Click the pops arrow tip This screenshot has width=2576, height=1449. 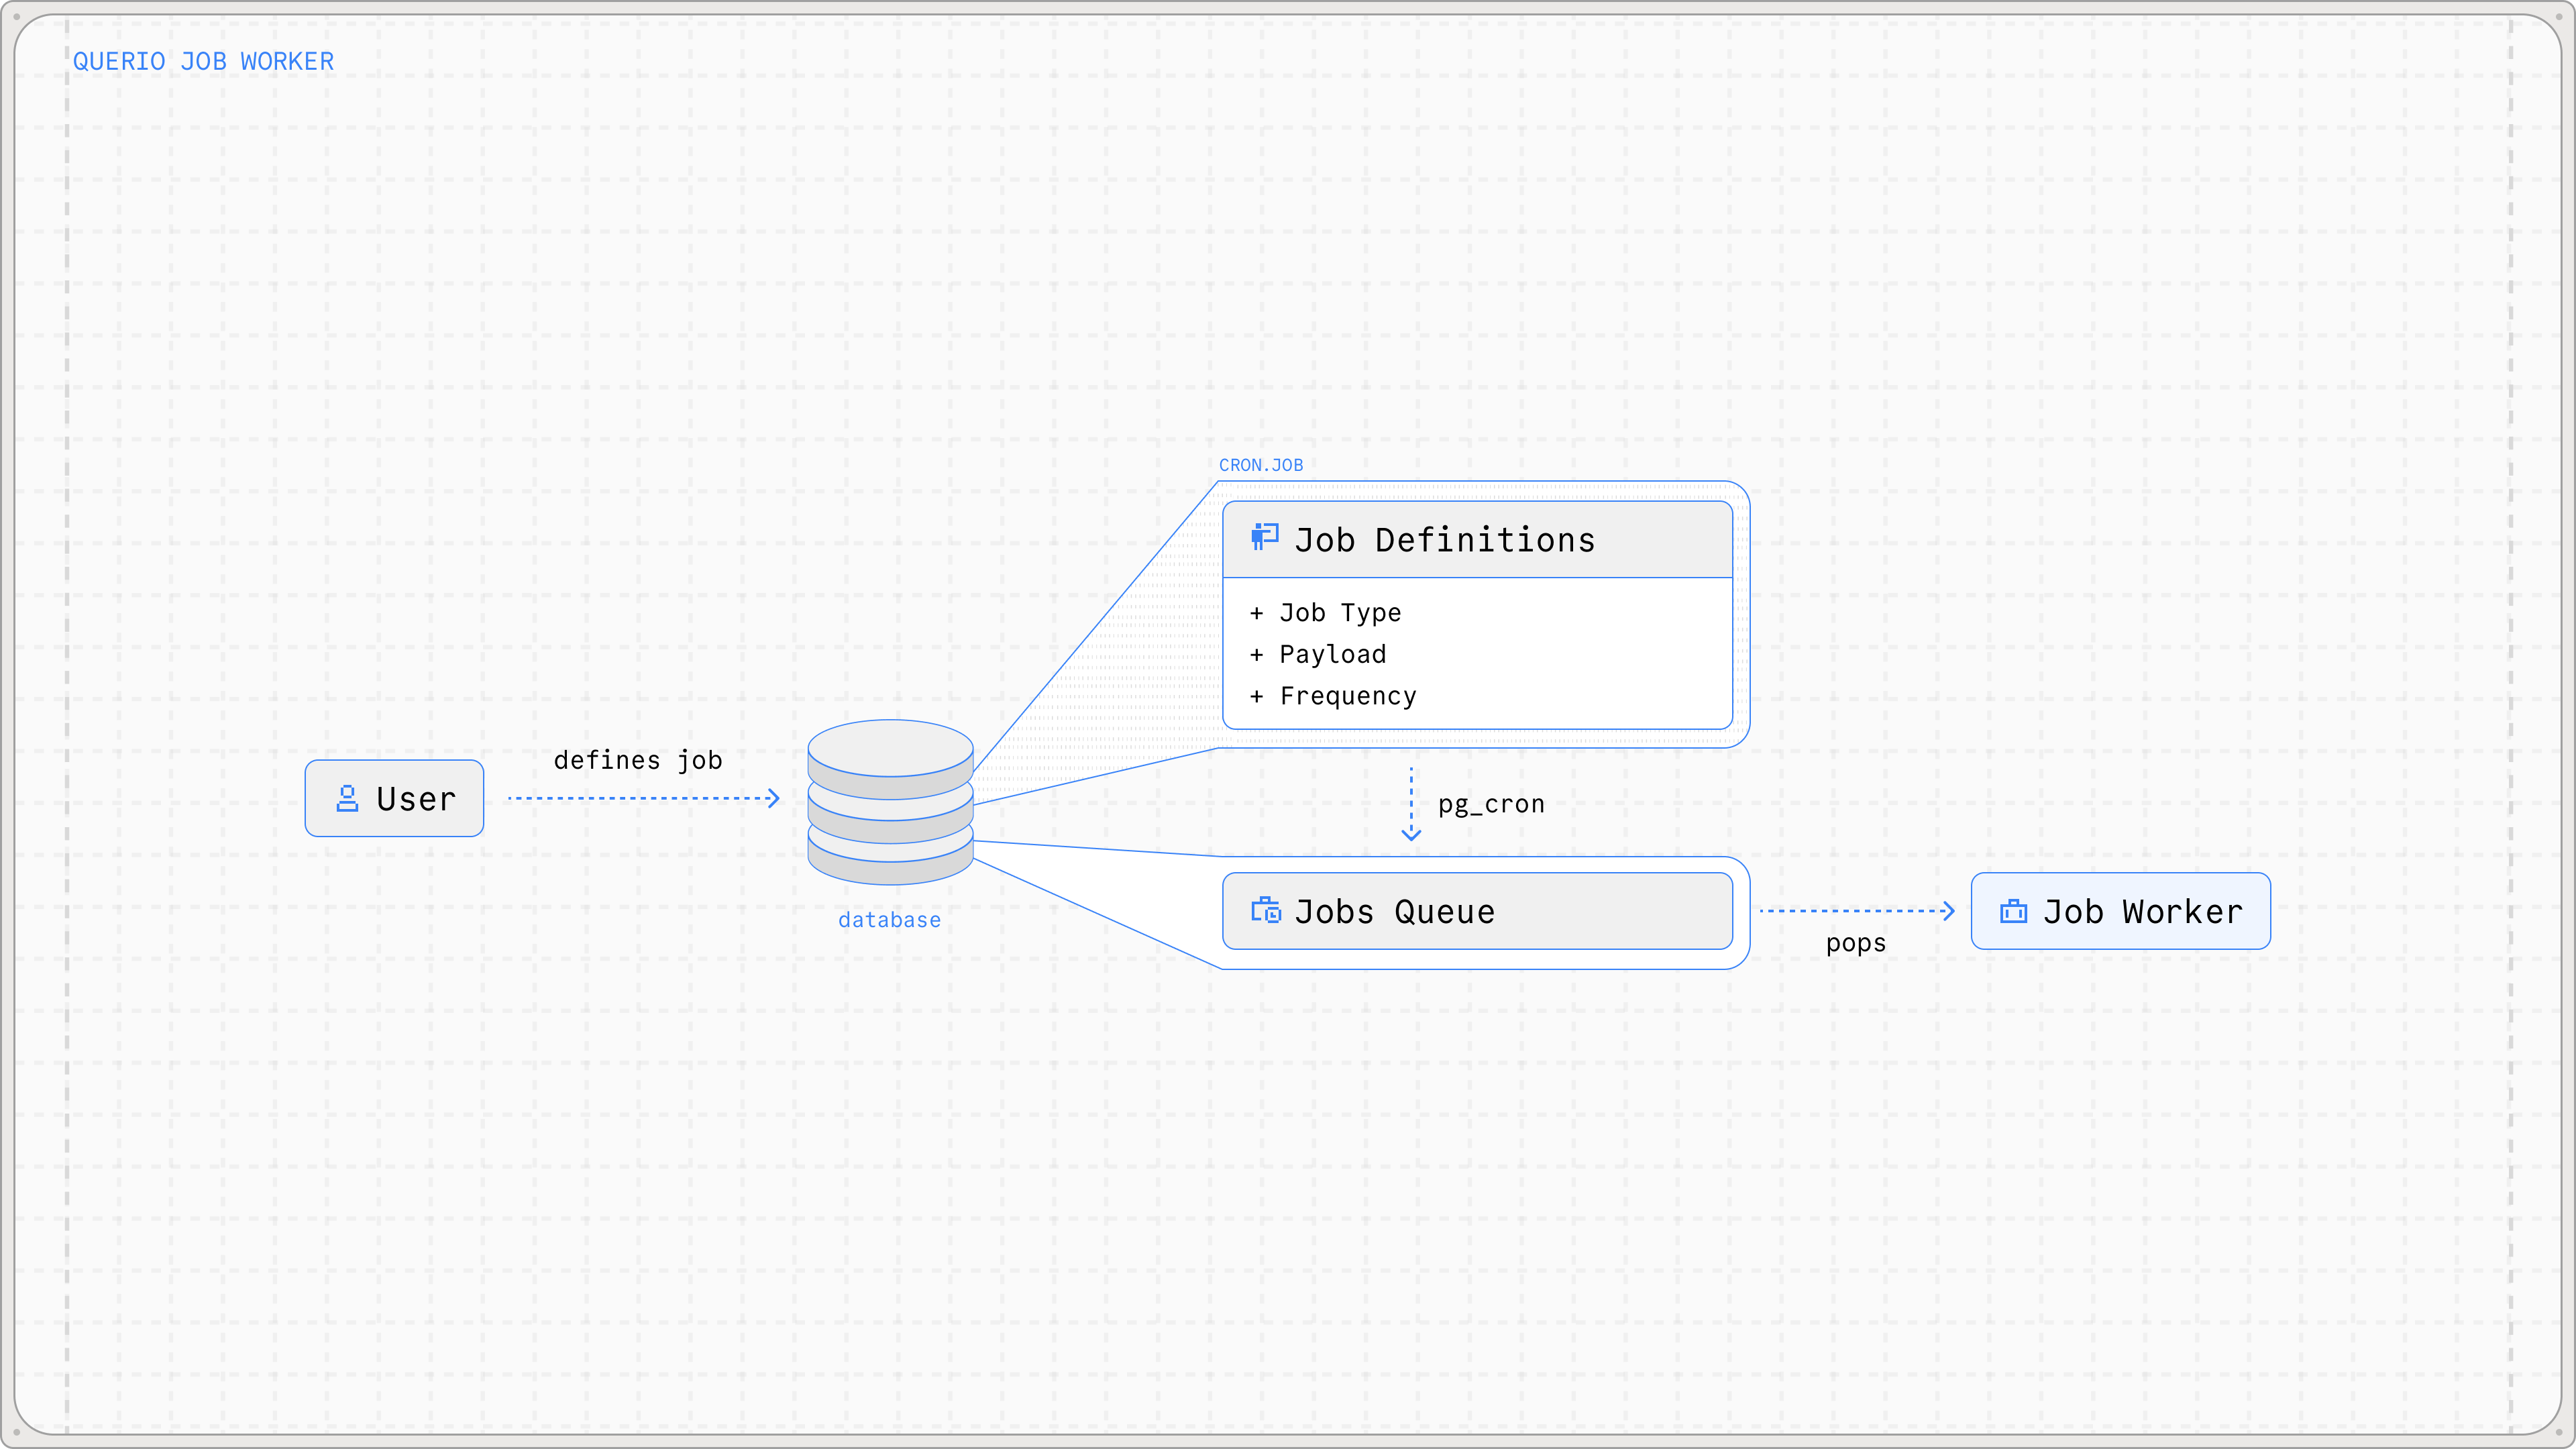1948,910
